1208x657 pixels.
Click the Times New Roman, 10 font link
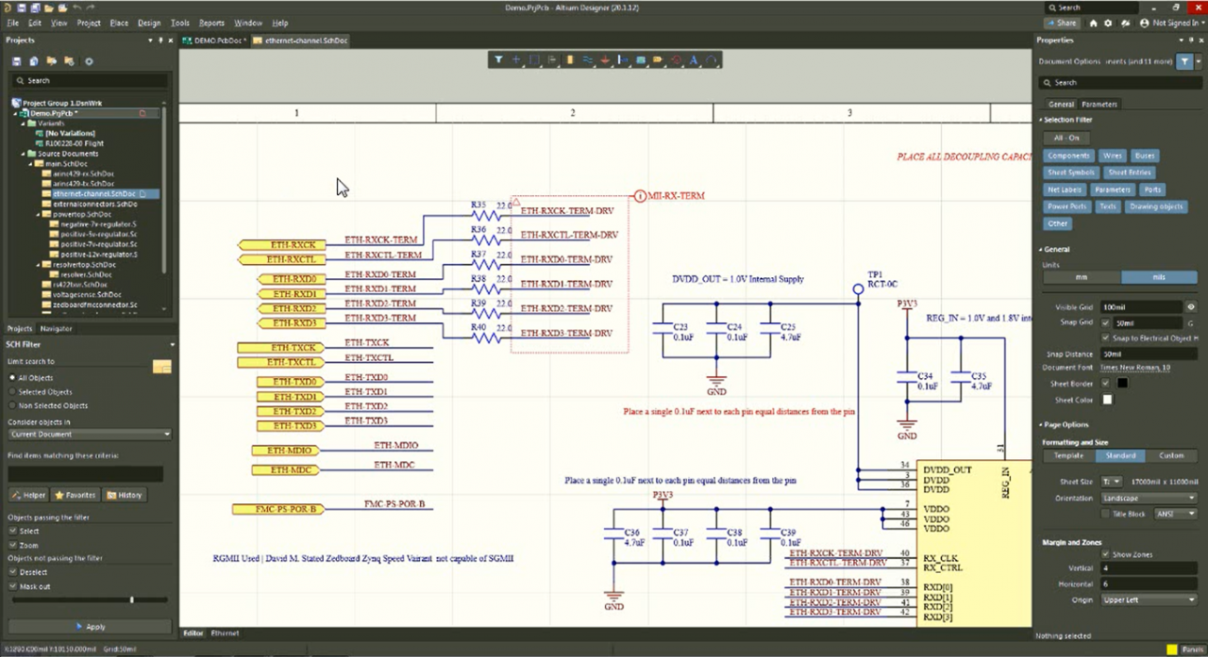point(1134,367)
